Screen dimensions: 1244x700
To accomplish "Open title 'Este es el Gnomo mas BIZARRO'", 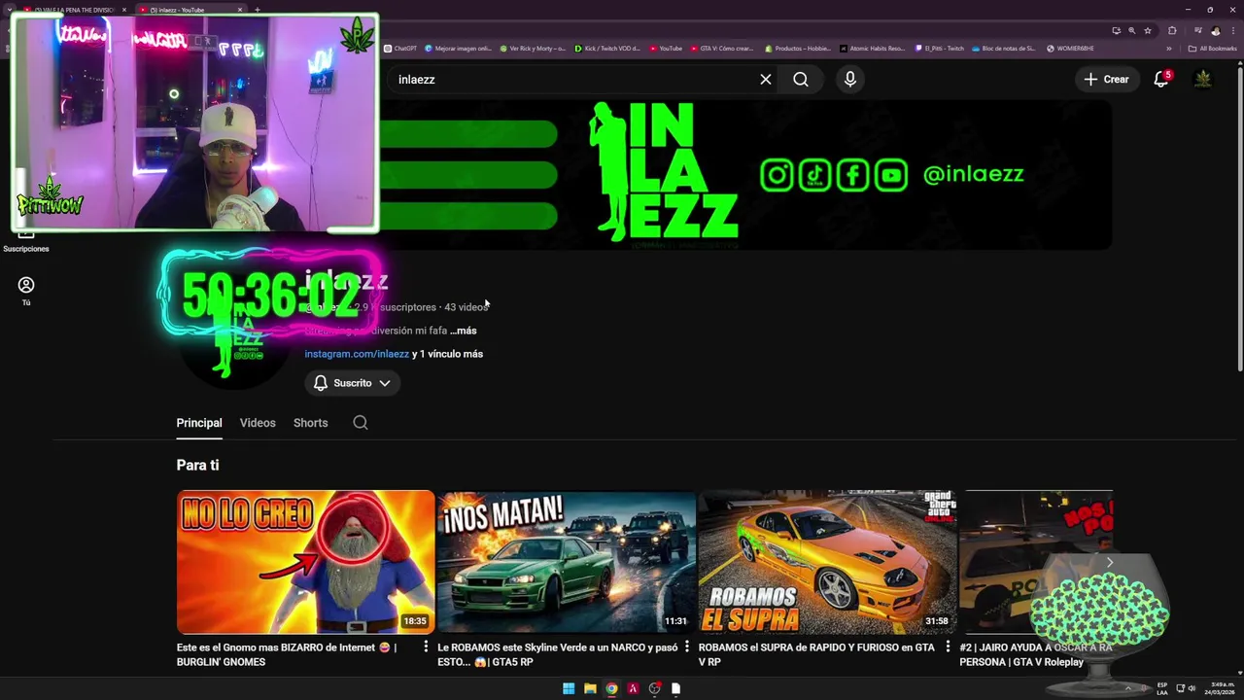I will 287,654.
